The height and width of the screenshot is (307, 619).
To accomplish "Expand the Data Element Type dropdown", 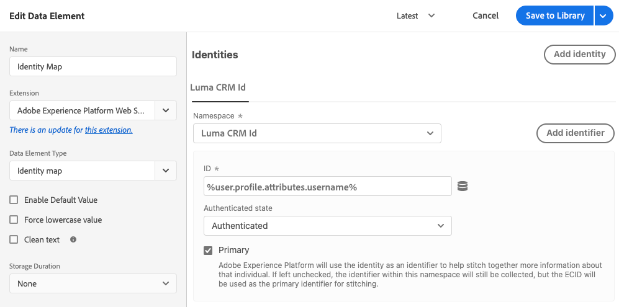I will click(165, 171).
